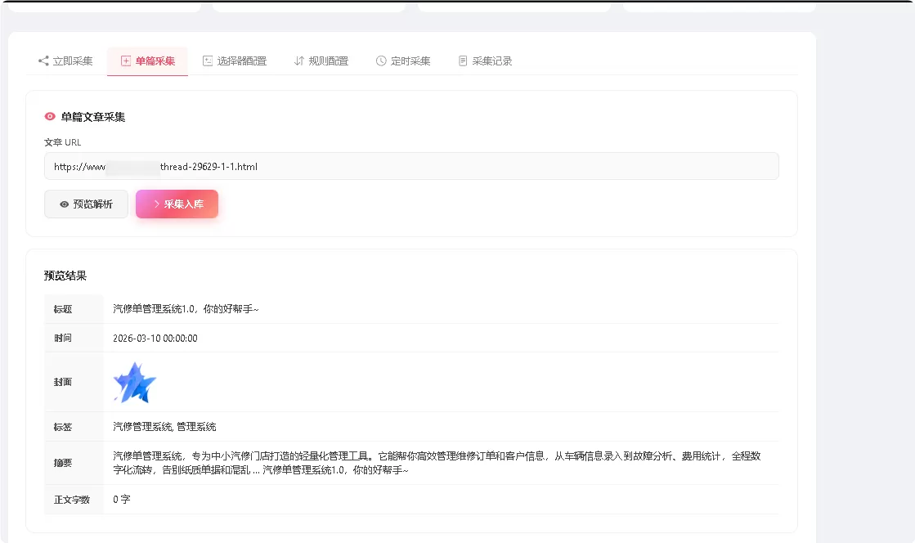Click the sort-arrows icon beside 规则配置
915x543 pixels.
pos(297,60)
